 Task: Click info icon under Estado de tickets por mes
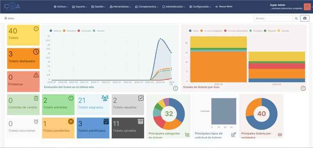303,88
